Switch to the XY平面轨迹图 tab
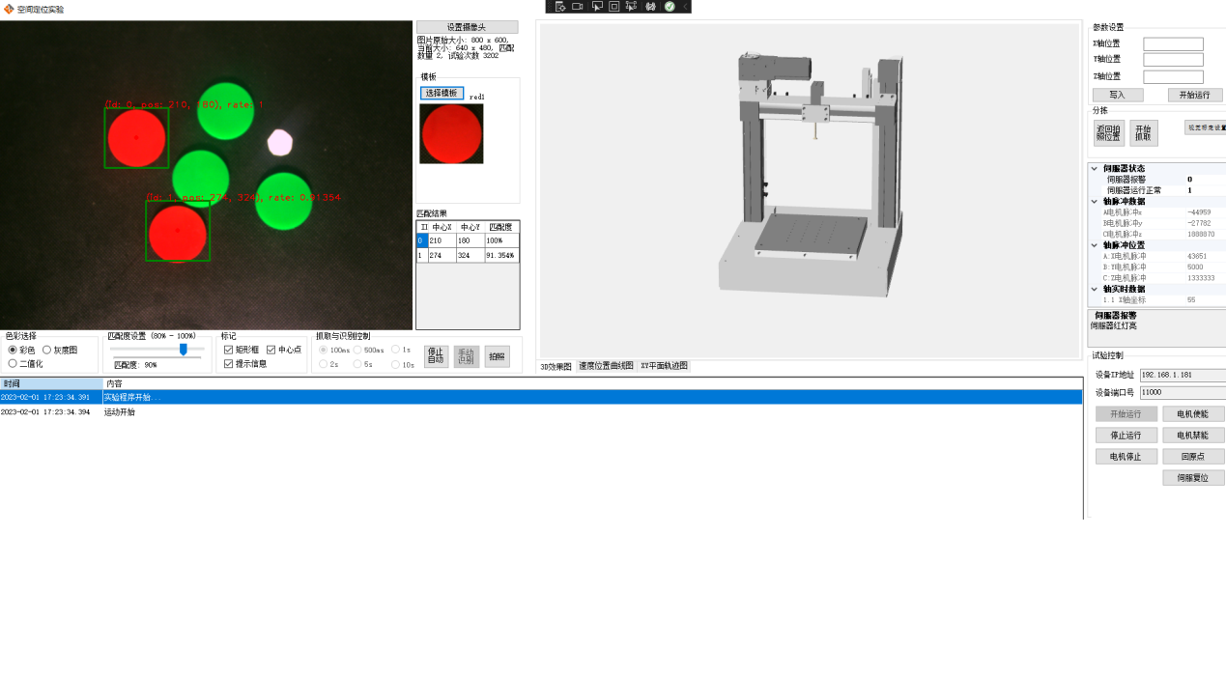 (x=664, y=366)
